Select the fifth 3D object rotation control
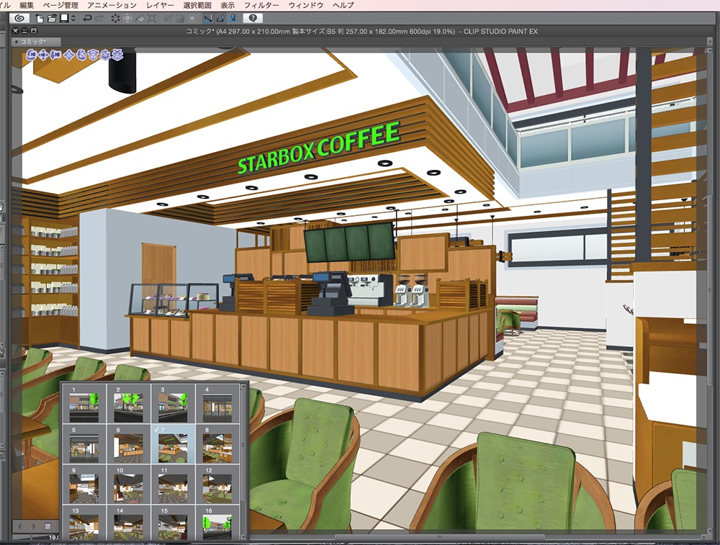 click(x=81, y=55)
